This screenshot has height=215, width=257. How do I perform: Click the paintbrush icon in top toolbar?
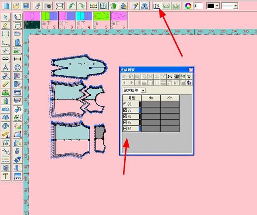tap(135, 6)
